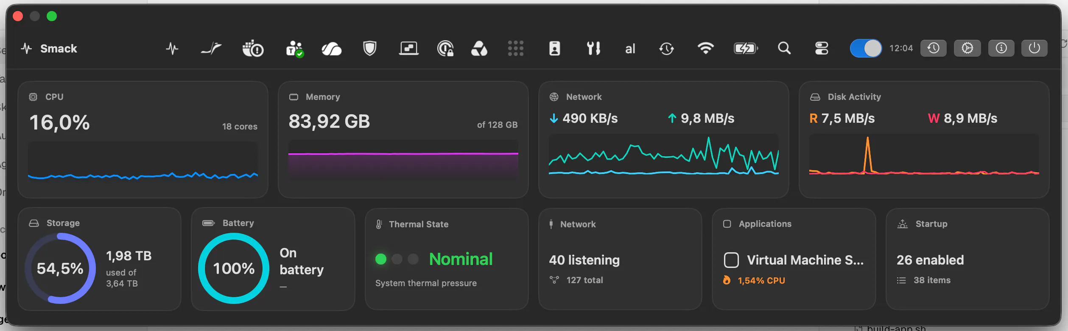Click the green "Nominal" thermal state text
The height and width of the screenshot is (331, 1068).
tap(461, 259)
